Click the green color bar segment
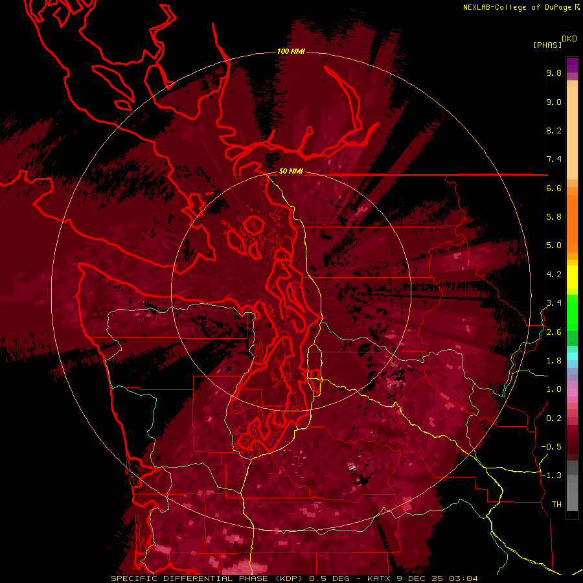Image resolution: width=583 pixels, height=583 pixels. (572, 312)
